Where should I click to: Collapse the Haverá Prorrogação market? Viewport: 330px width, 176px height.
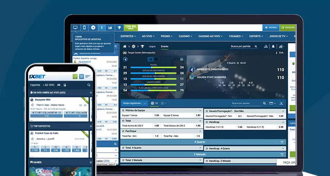(283, 111)
